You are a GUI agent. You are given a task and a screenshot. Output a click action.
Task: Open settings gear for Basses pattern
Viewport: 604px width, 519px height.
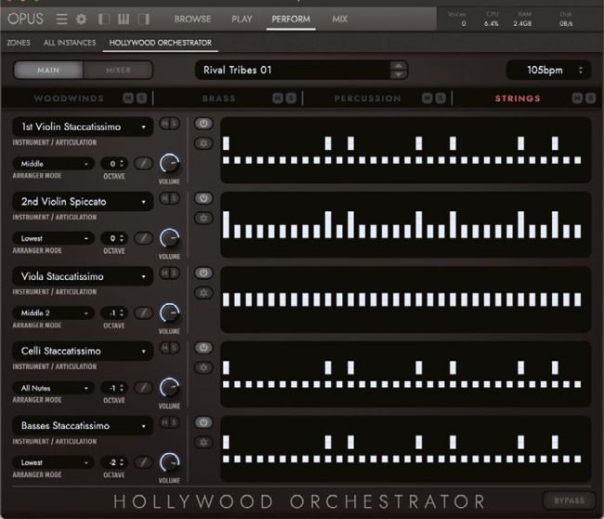coord(204,443)
